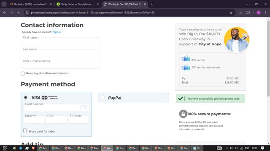This screenshot has height=151, width=270.
Task: Click the MM/YY expiry field
Action: pyautogui.click(x=34, y=120)
